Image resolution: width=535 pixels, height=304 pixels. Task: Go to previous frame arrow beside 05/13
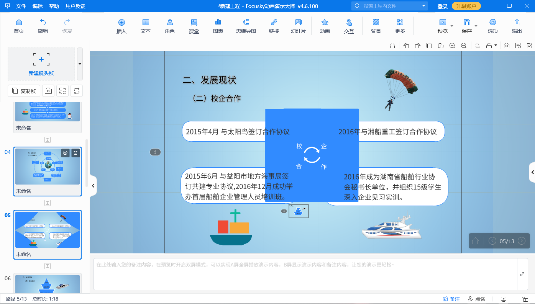492,241
